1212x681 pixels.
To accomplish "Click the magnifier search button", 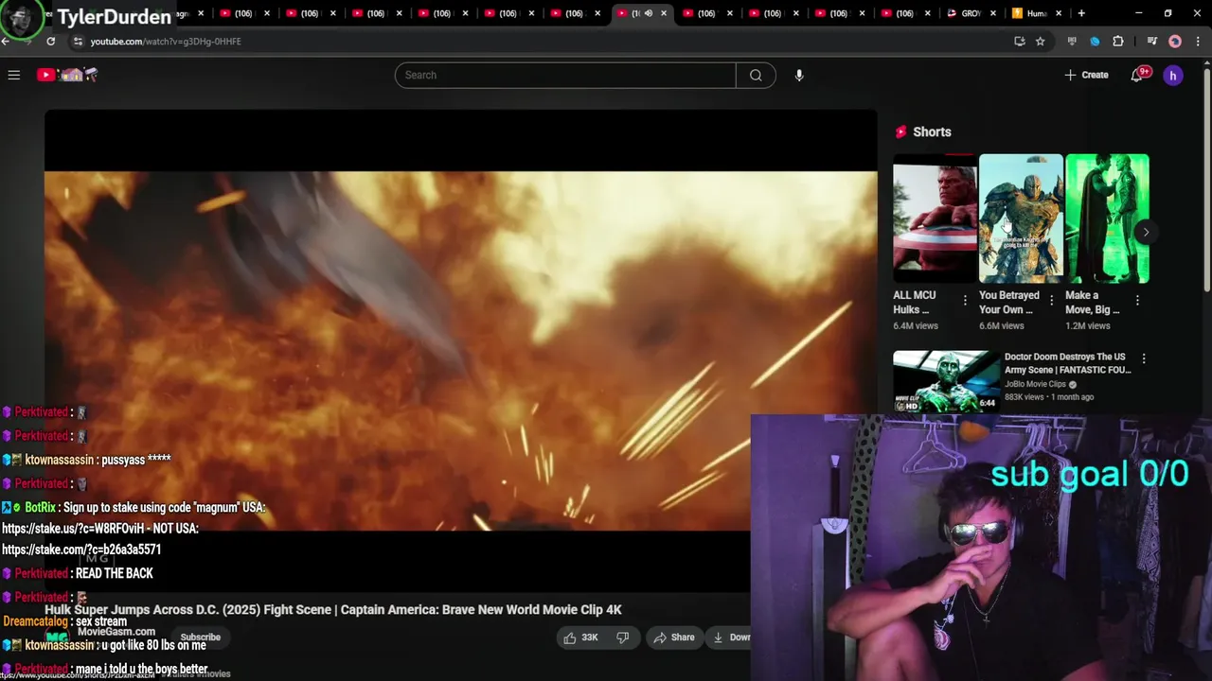I will click(756, 75).
